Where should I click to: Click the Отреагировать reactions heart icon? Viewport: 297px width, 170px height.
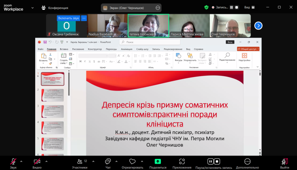[x=132, y=162]
